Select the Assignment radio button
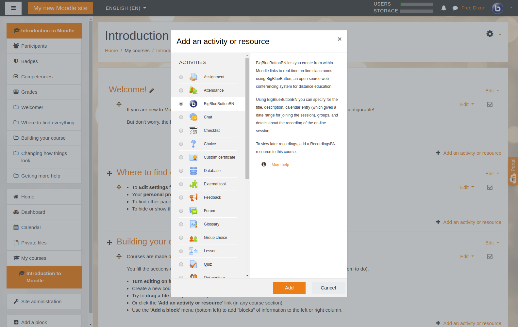The image size is (518, 327). pos(181,77)
